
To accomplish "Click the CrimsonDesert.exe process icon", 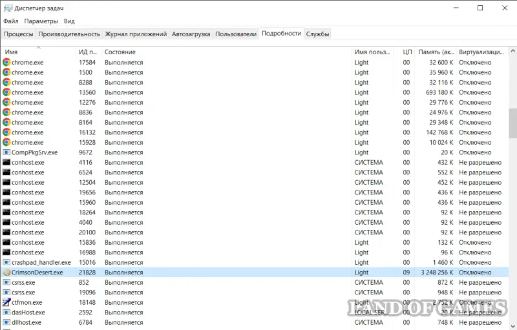I will click(6, 273).
